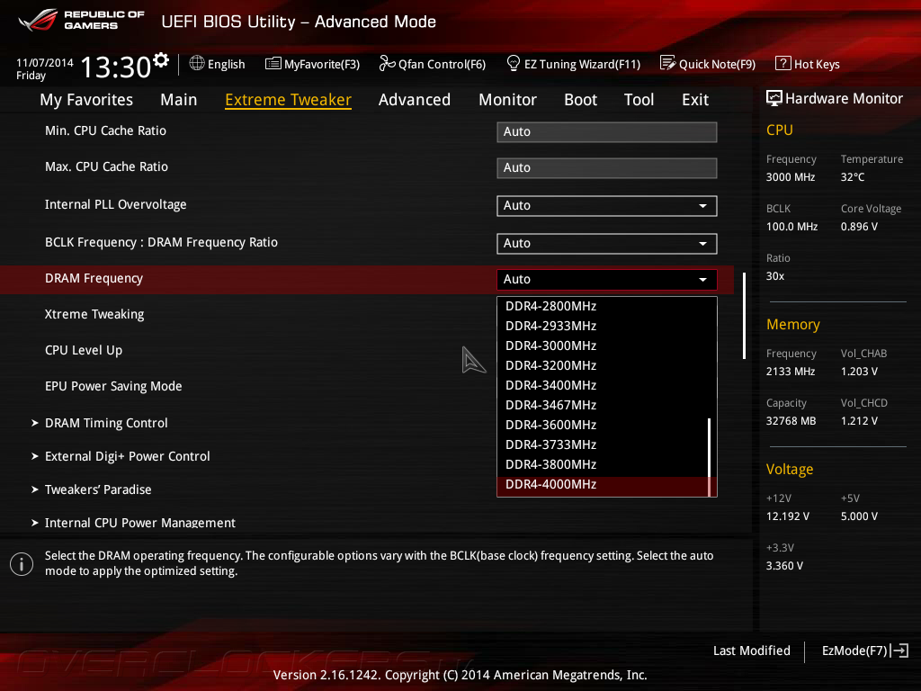Image resolution: width=921 pixels, height=691 pixels.
Task: Switch to Main tab
Action: pos(179,100)
